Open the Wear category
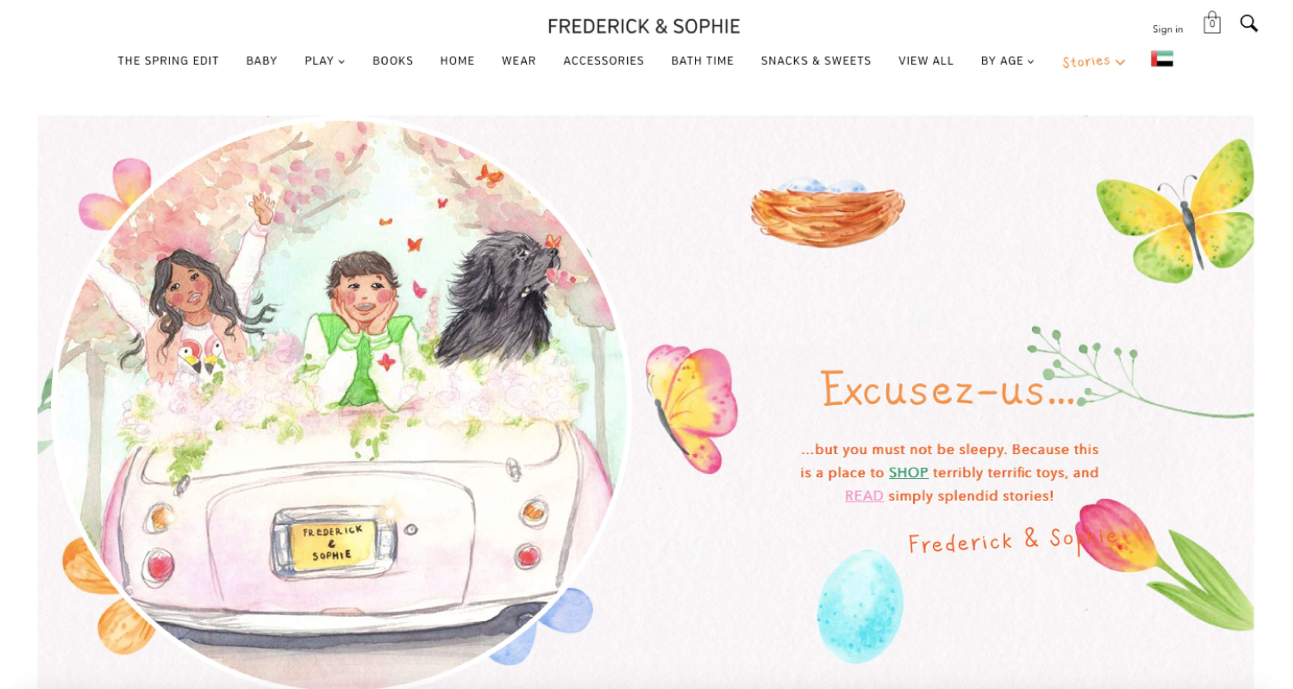 tap(519, 61)
